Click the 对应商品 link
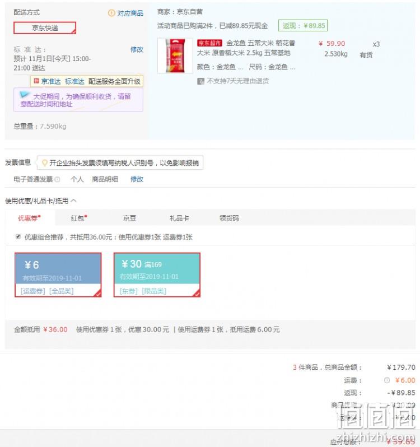Screen dimensions: 420x447 130,13
